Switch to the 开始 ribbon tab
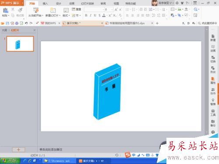 click(x=32, y=3)
